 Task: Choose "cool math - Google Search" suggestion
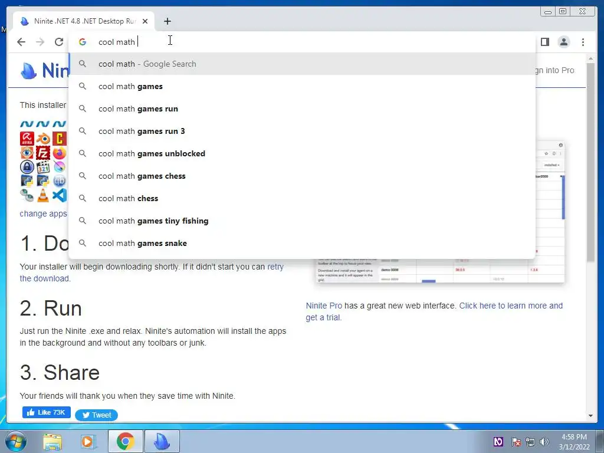(302, 64)
